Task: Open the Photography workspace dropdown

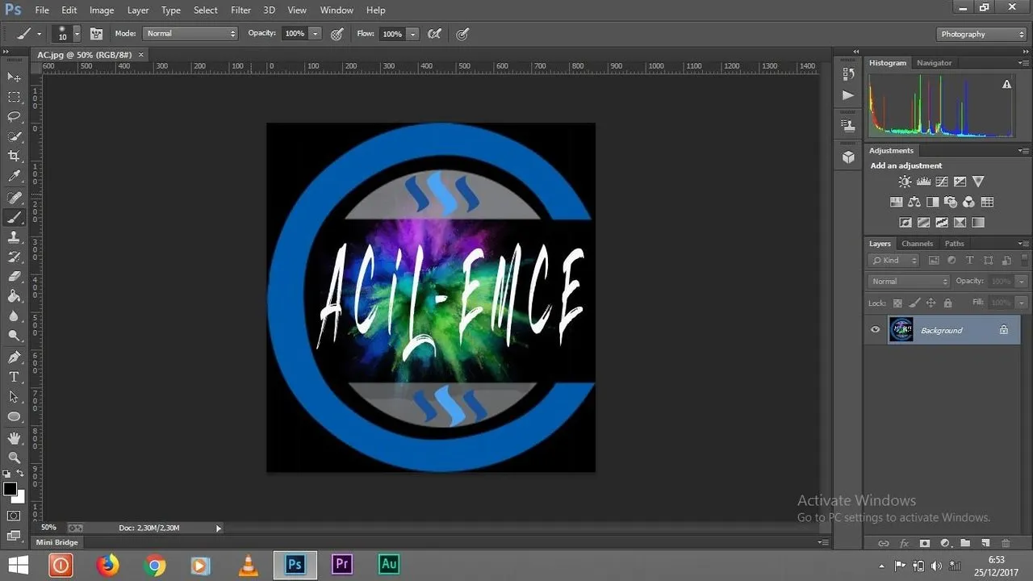Action: point(982,34)
